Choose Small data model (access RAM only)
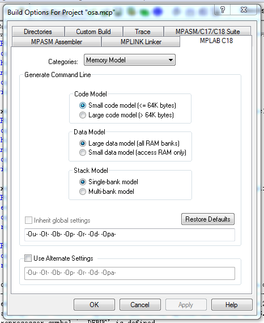Viewport: 264px width, 323px height. click(83, 152)
